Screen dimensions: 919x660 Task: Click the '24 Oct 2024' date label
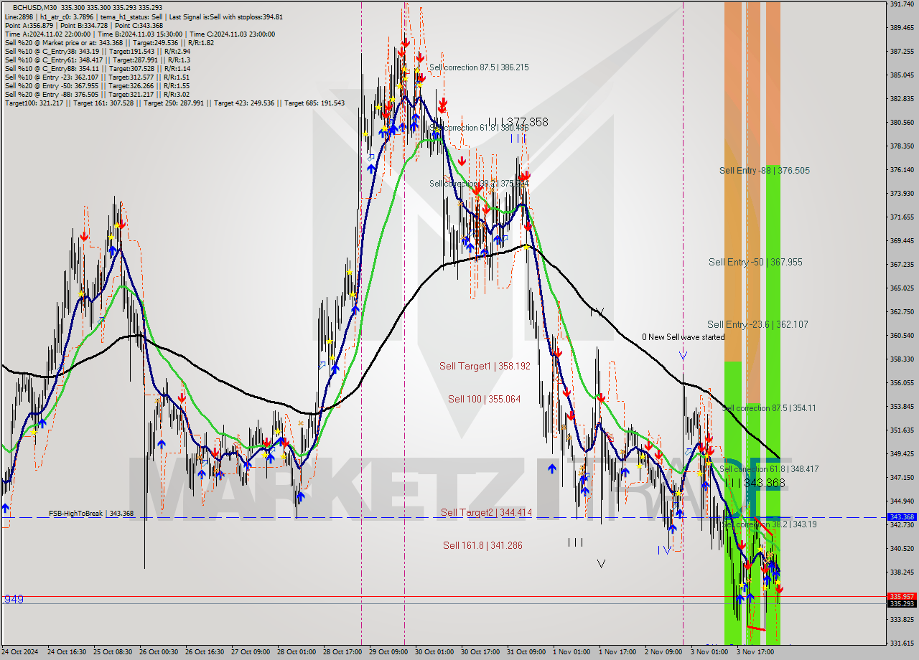pyautogui.click(x=19, y=652)
